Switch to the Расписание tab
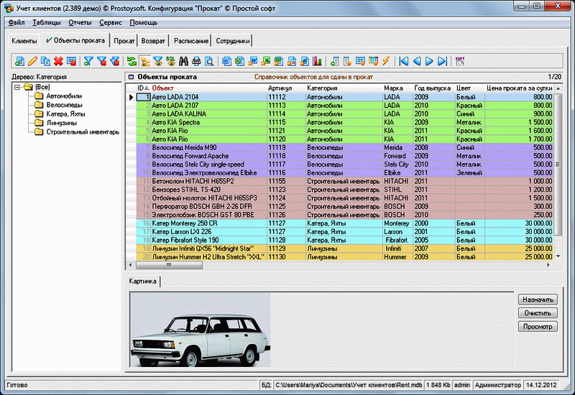Screen dimensions: 575x395 (x=191, y=41)
